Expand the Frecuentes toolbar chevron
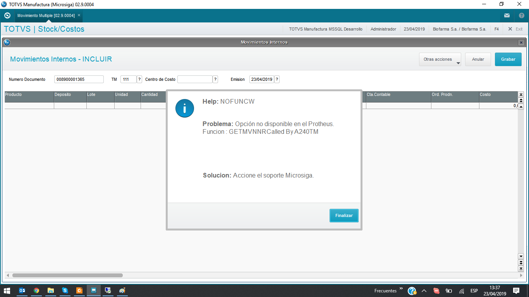The width and height of the screenshot is (529, 297). 401,288
